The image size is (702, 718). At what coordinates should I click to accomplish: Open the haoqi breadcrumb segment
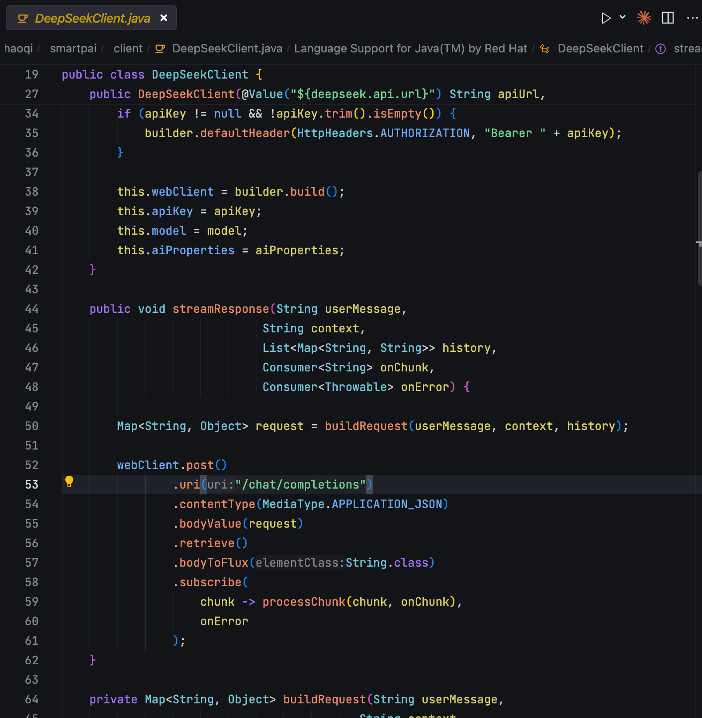pos(19,48)
